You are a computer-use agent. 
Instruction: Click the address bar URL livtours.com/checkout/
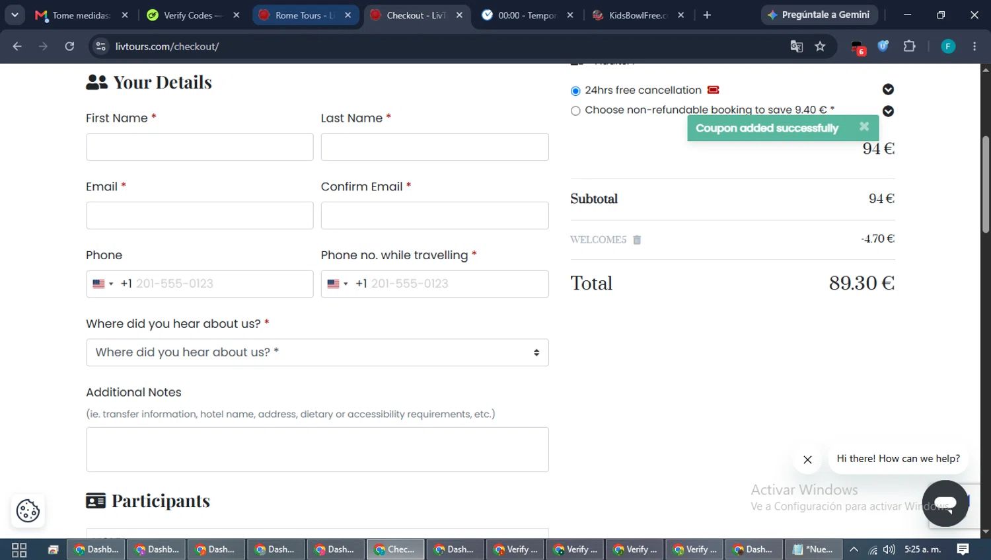167,46
